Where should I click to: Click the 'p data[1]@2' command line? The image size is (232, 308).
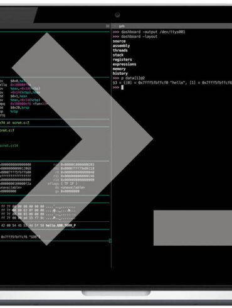(x=129, y=78)
